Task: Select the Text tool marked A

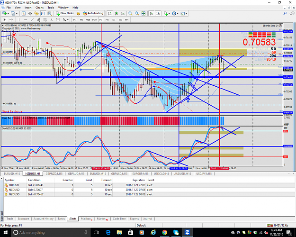Action: (51, 19)
